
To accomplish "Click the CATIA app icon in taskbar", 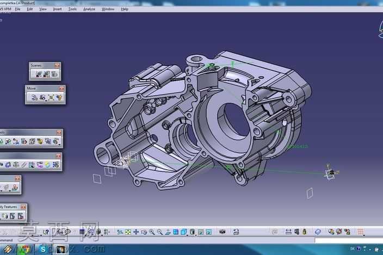I will point(60,249).
